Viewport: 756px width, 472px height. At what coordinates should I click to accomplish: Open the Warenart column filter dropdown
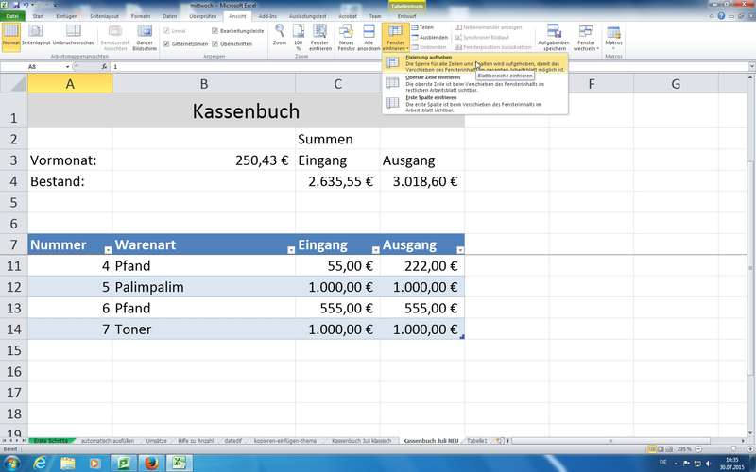(291, 250)
